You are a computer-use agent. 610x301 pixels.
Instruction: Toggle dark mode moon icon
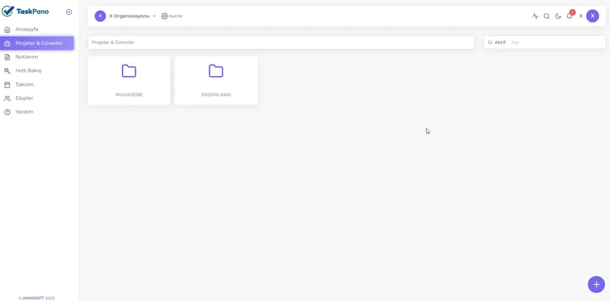pyautogui.click(x=558, y=16)
